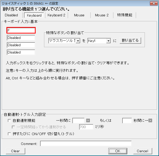Switch to the Disabled tab
The image size is (159, 156).
(x=12, y=15)
